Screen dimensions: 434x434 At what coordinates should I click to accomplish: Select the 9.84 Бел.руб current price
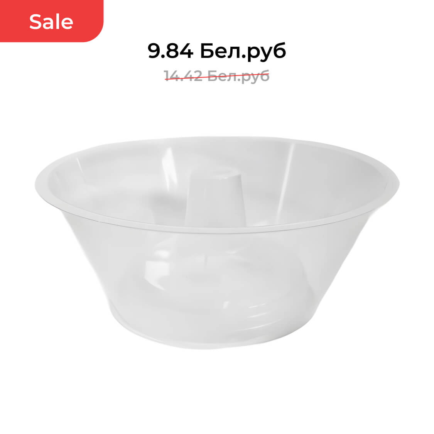[x=217, y=51]
